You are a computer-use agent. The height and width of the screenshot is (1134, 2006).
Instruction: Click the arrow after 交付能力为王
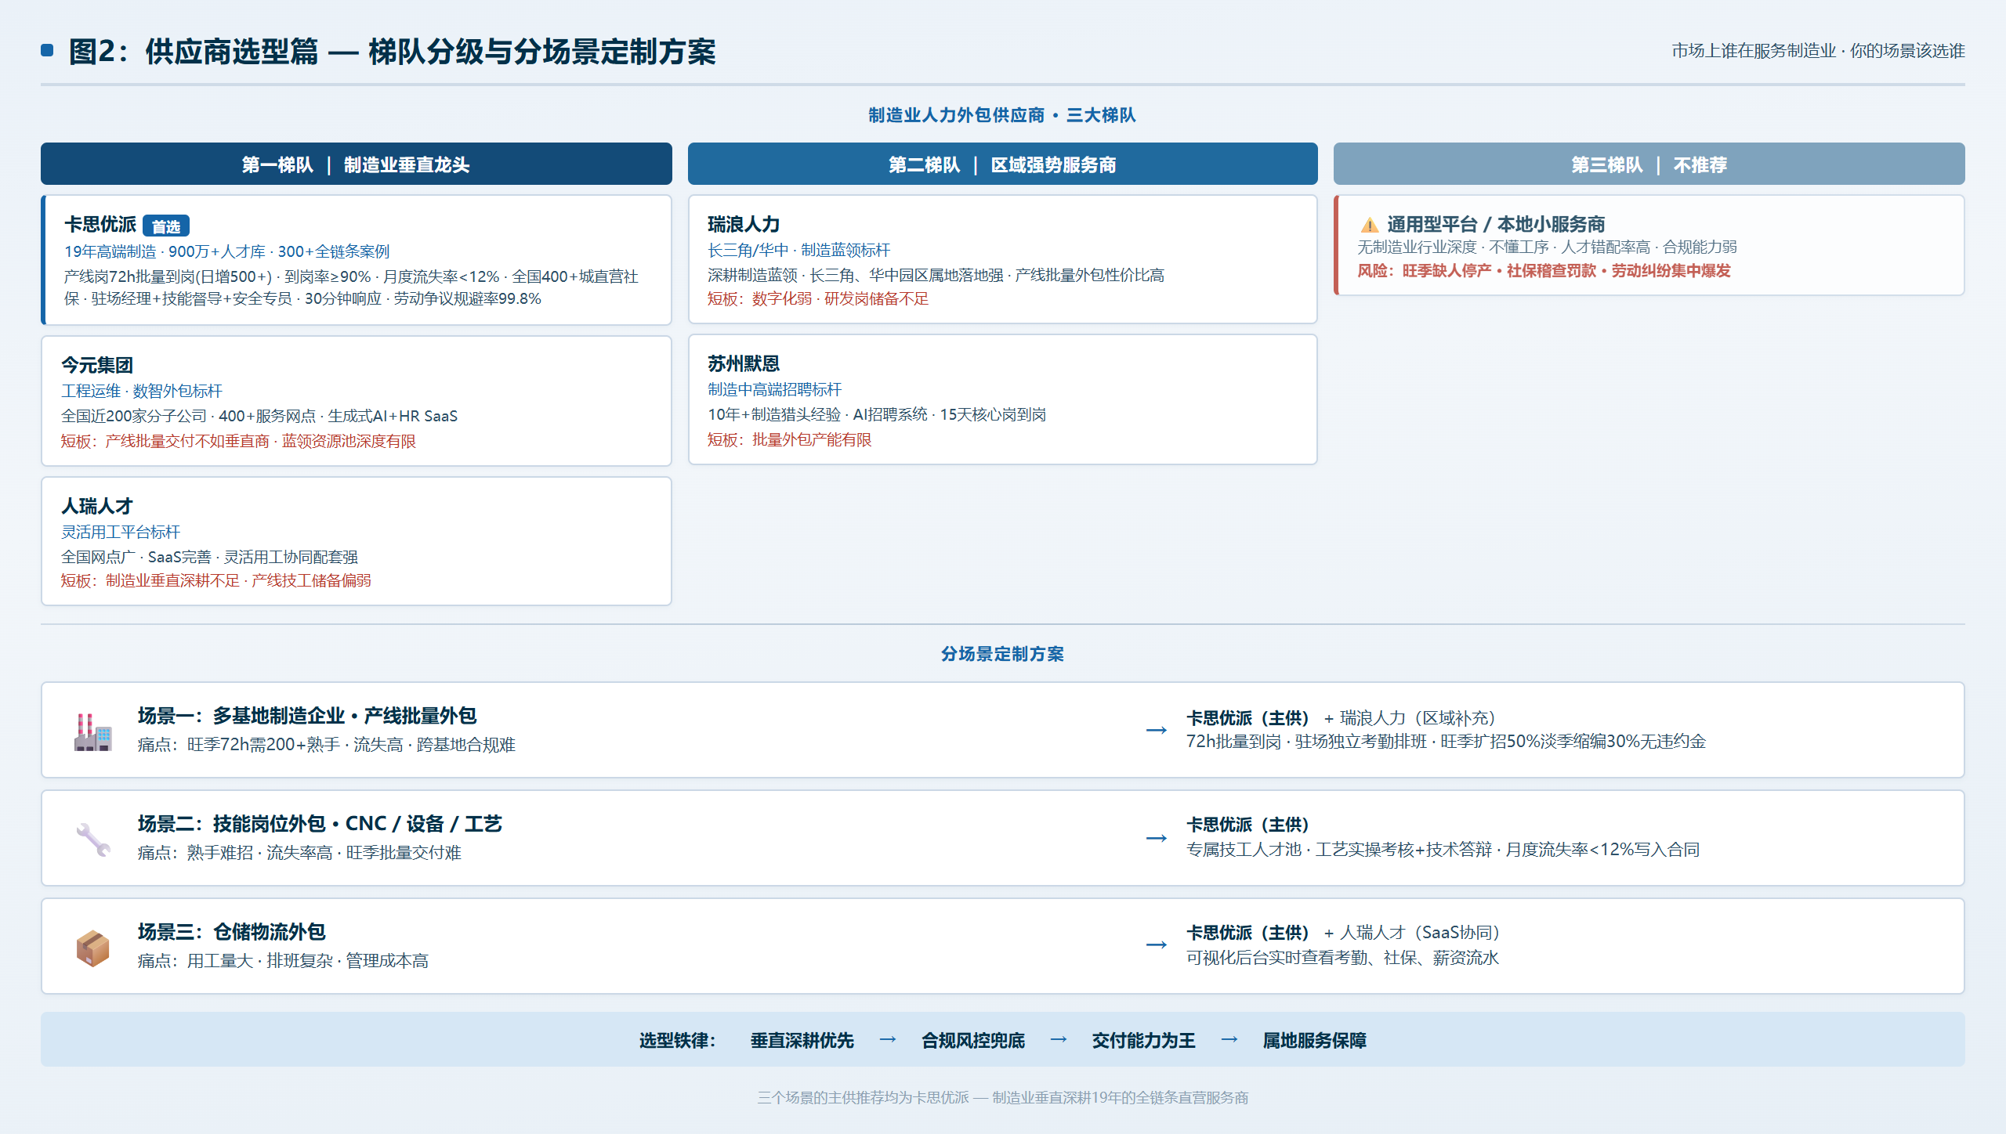(1229, 1039)
